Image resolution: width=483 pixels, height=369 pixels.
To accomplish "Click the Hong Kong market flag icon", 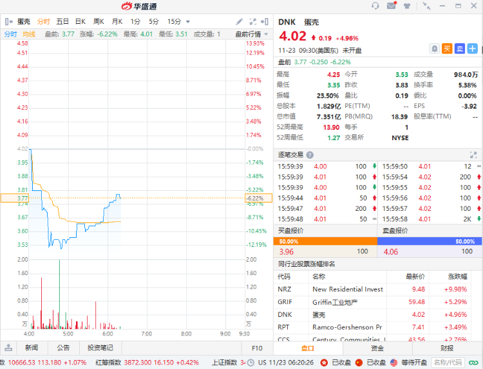I will (x=324, y=363).
